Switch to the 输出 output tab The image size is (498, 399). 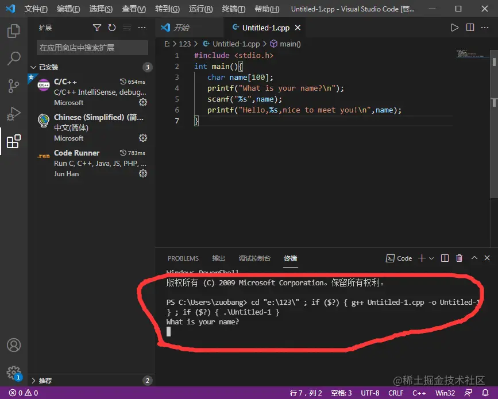coord(218,258)
